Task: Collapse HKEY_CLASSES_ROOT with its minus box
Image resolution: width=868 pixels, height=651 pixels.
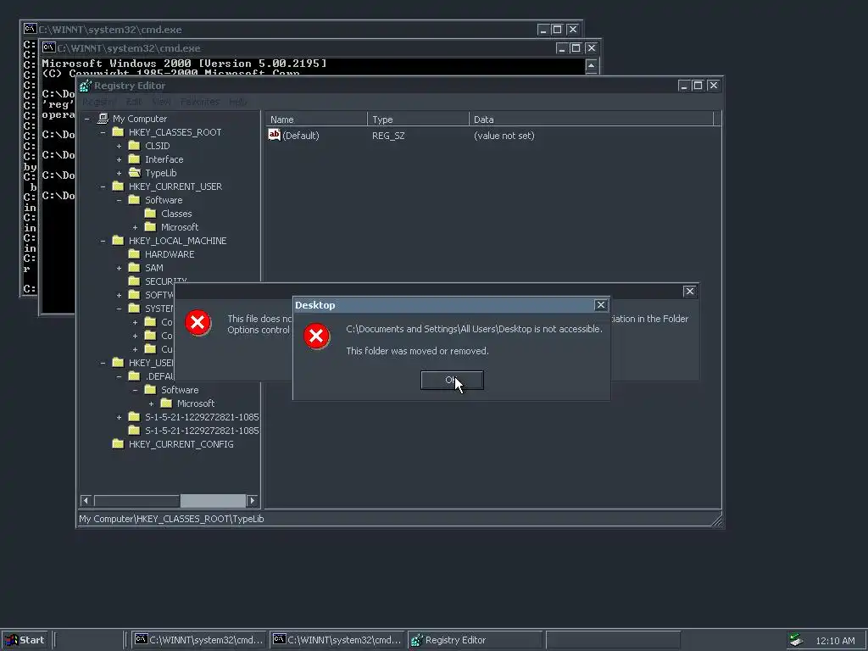Action: pyautogui.click(x=103, y=132)
